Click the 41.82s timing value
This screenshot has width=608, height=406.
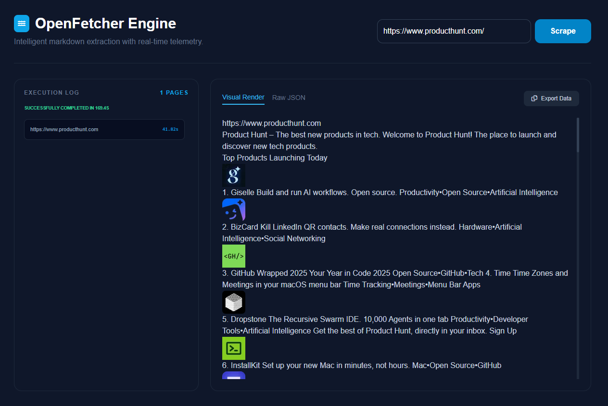coord(170,129)
